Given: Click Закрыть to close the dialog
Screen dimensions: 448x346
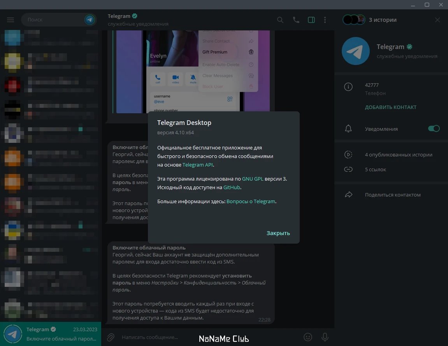Looking at the screenshot, I should 278,233.
